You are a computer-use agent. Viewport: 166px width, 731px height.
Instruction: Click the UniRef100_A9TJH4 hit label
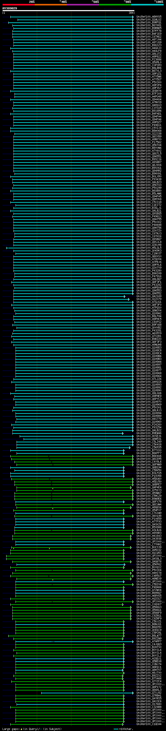[149, 39]
